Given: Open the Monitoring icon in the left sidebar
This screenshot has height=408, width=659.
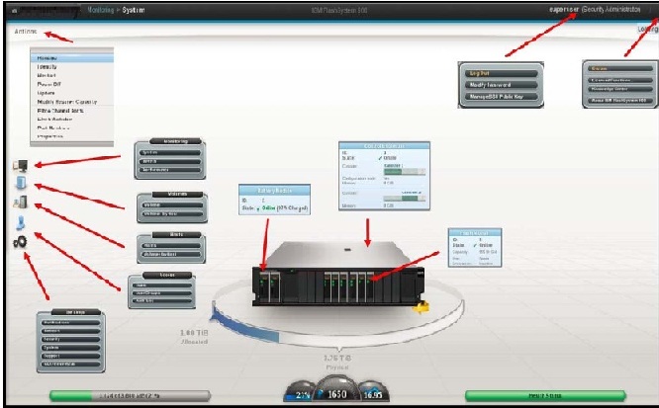Looking at the screenshot, I should (x=21, y=166).
